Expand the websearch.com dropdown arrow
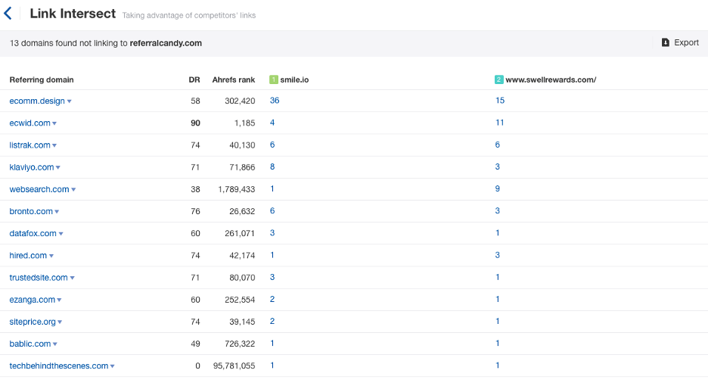The height and width of the screenshot is (389, 708). (73, 190)
